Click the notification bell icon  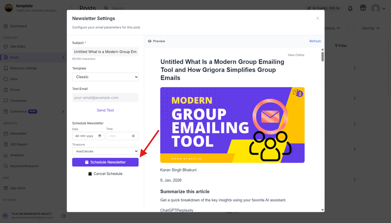pos(350,8)
